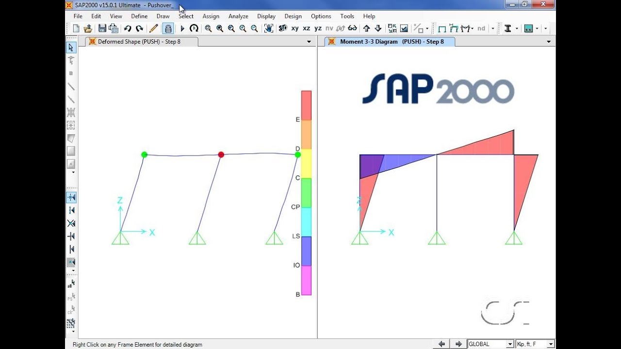Toggle snap to points and grid intersections
The height and width of the screenshot is (349, 621).
(x=71, y=197)
